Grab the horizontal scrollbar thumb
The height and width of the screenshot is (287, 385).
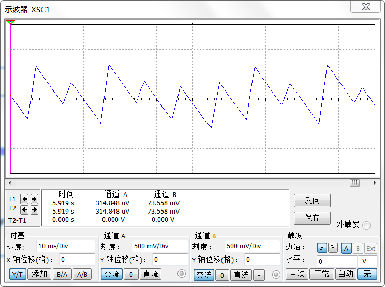[x=354, y=183]
